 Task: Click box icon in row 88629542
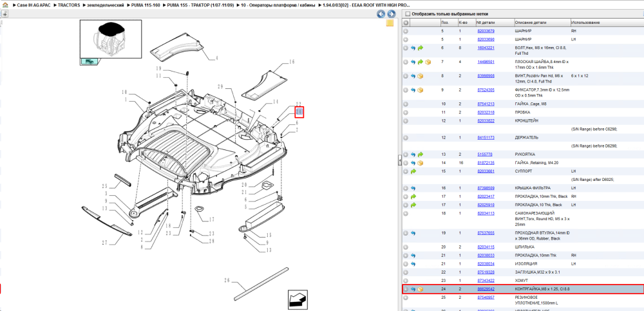click(x=420, y=289)
